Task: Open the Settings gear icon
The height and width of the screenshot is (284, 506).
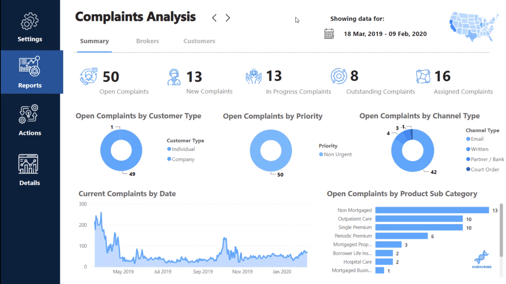Action: (x=30, y=21)
